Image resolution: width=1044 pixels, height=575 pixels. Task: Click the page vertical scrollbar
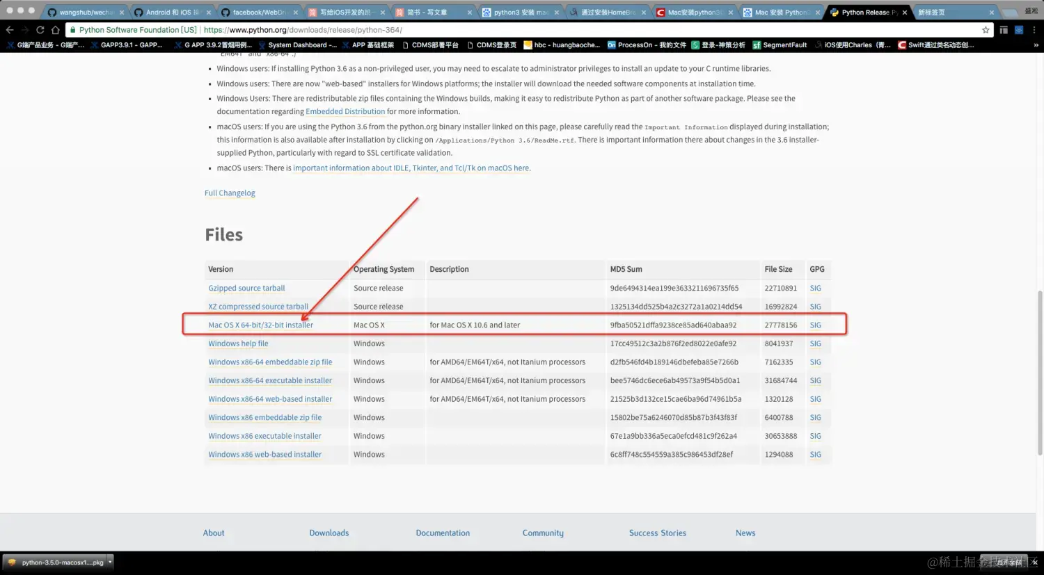click(1040, 374)
